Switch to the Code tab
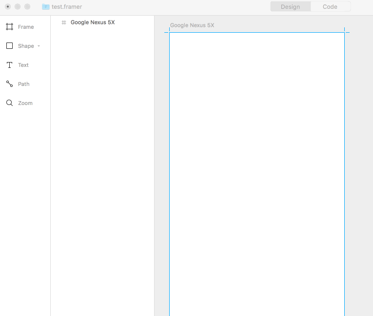373x316 pixels. 330,7
